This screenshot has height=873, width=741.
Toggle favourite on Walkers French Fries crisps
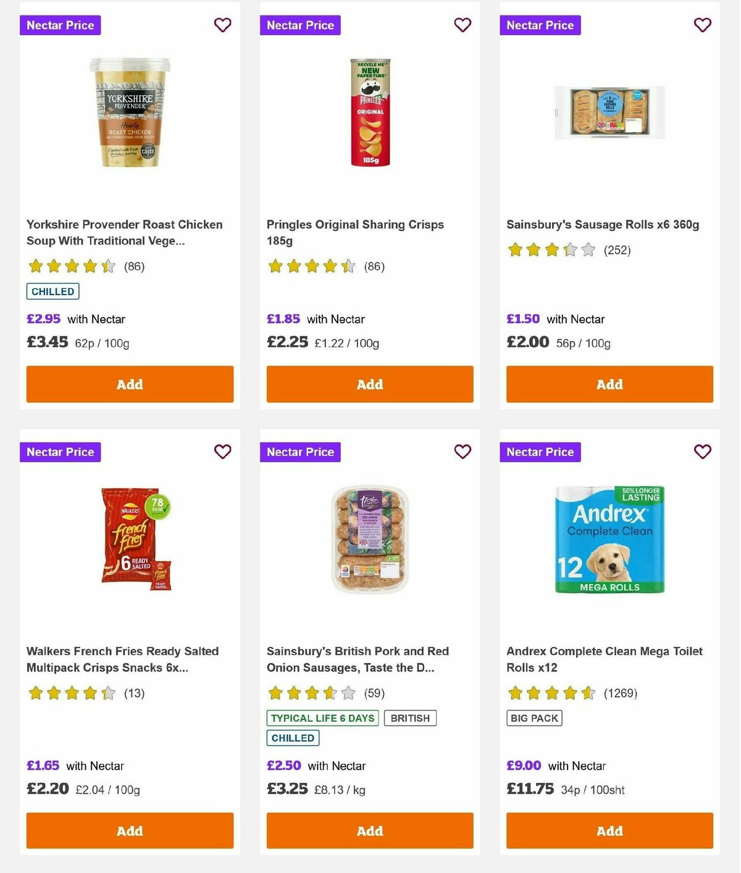coord(222,452)
